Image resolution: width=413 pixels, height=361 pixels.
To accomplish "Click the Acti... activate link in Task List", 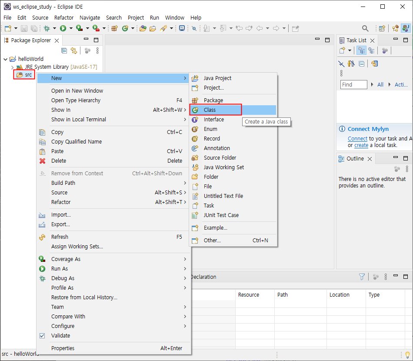I will pos(401,84).
